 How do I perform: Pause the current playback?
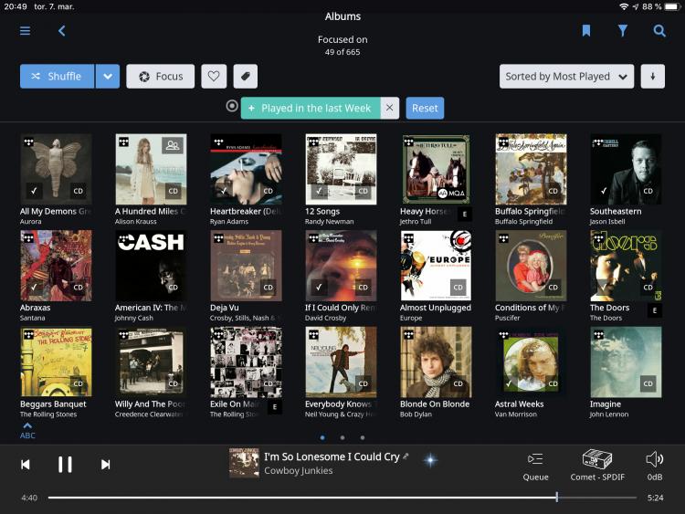click(65, 464)
